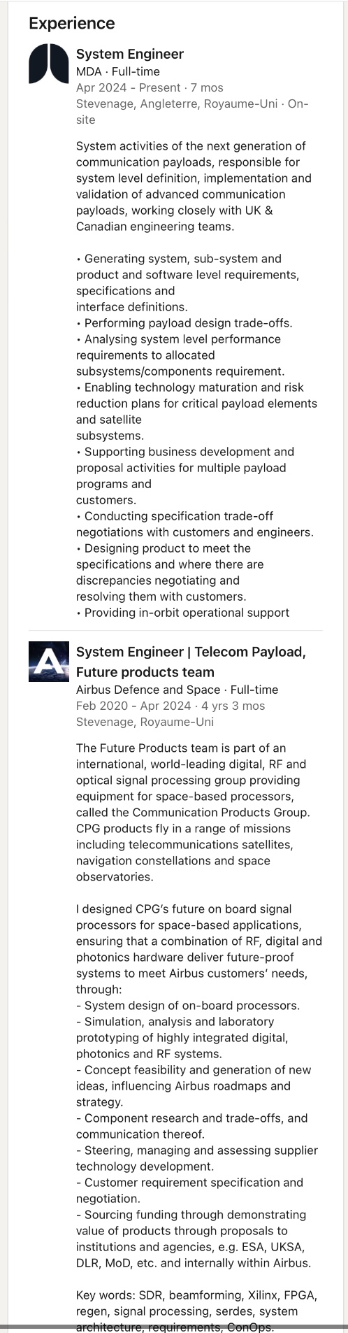348x1333 pixels.
Task: Click the MDA · Full-time company line
Action: pyautogui.click(x=117, y=71)
